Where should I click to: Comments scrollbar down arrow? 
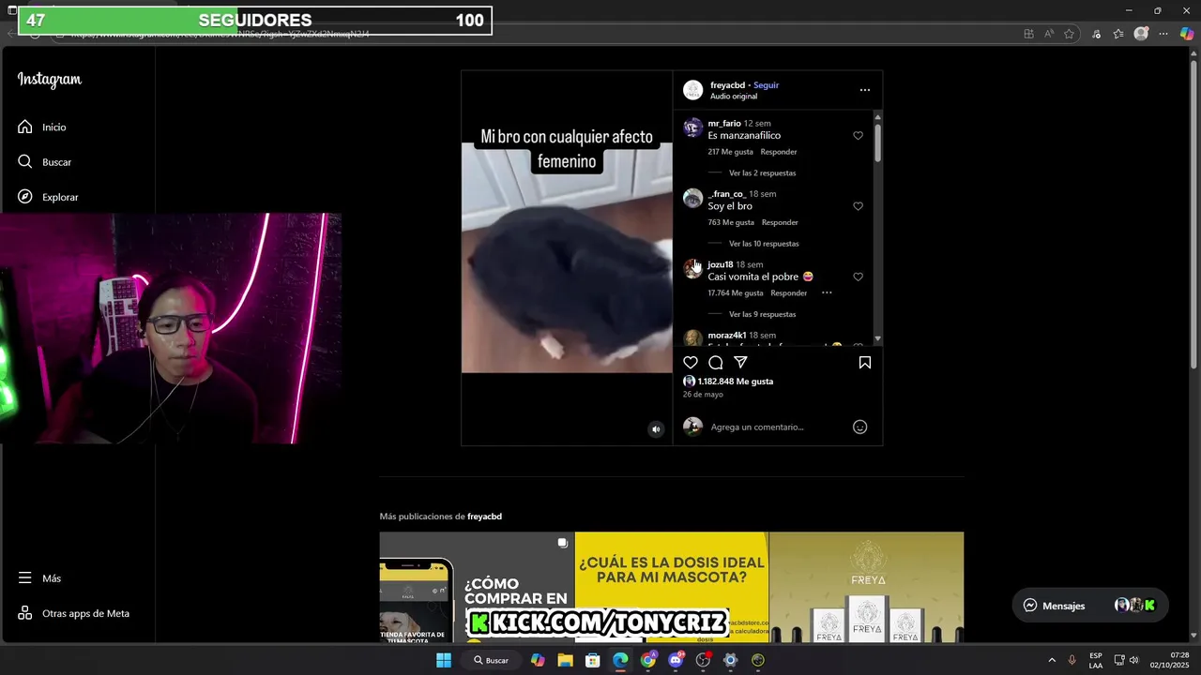pos(877,338)
